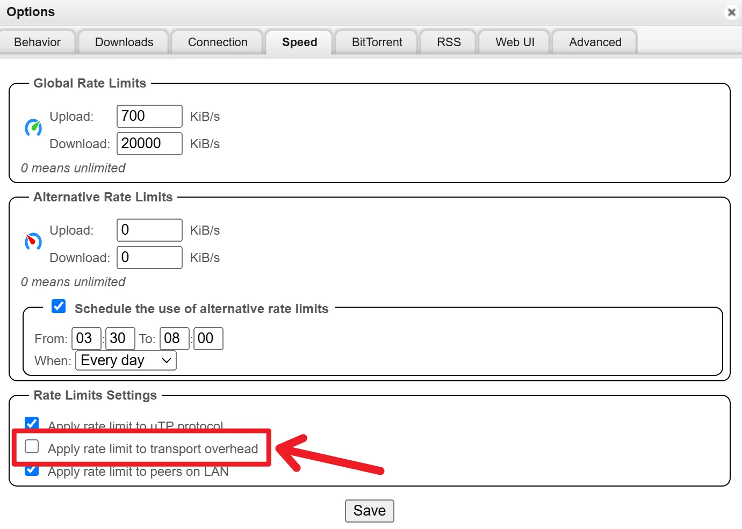The height and width of the screenshot is (529, 742).
Task: Switch to the RSS tab
Action: 449,42
